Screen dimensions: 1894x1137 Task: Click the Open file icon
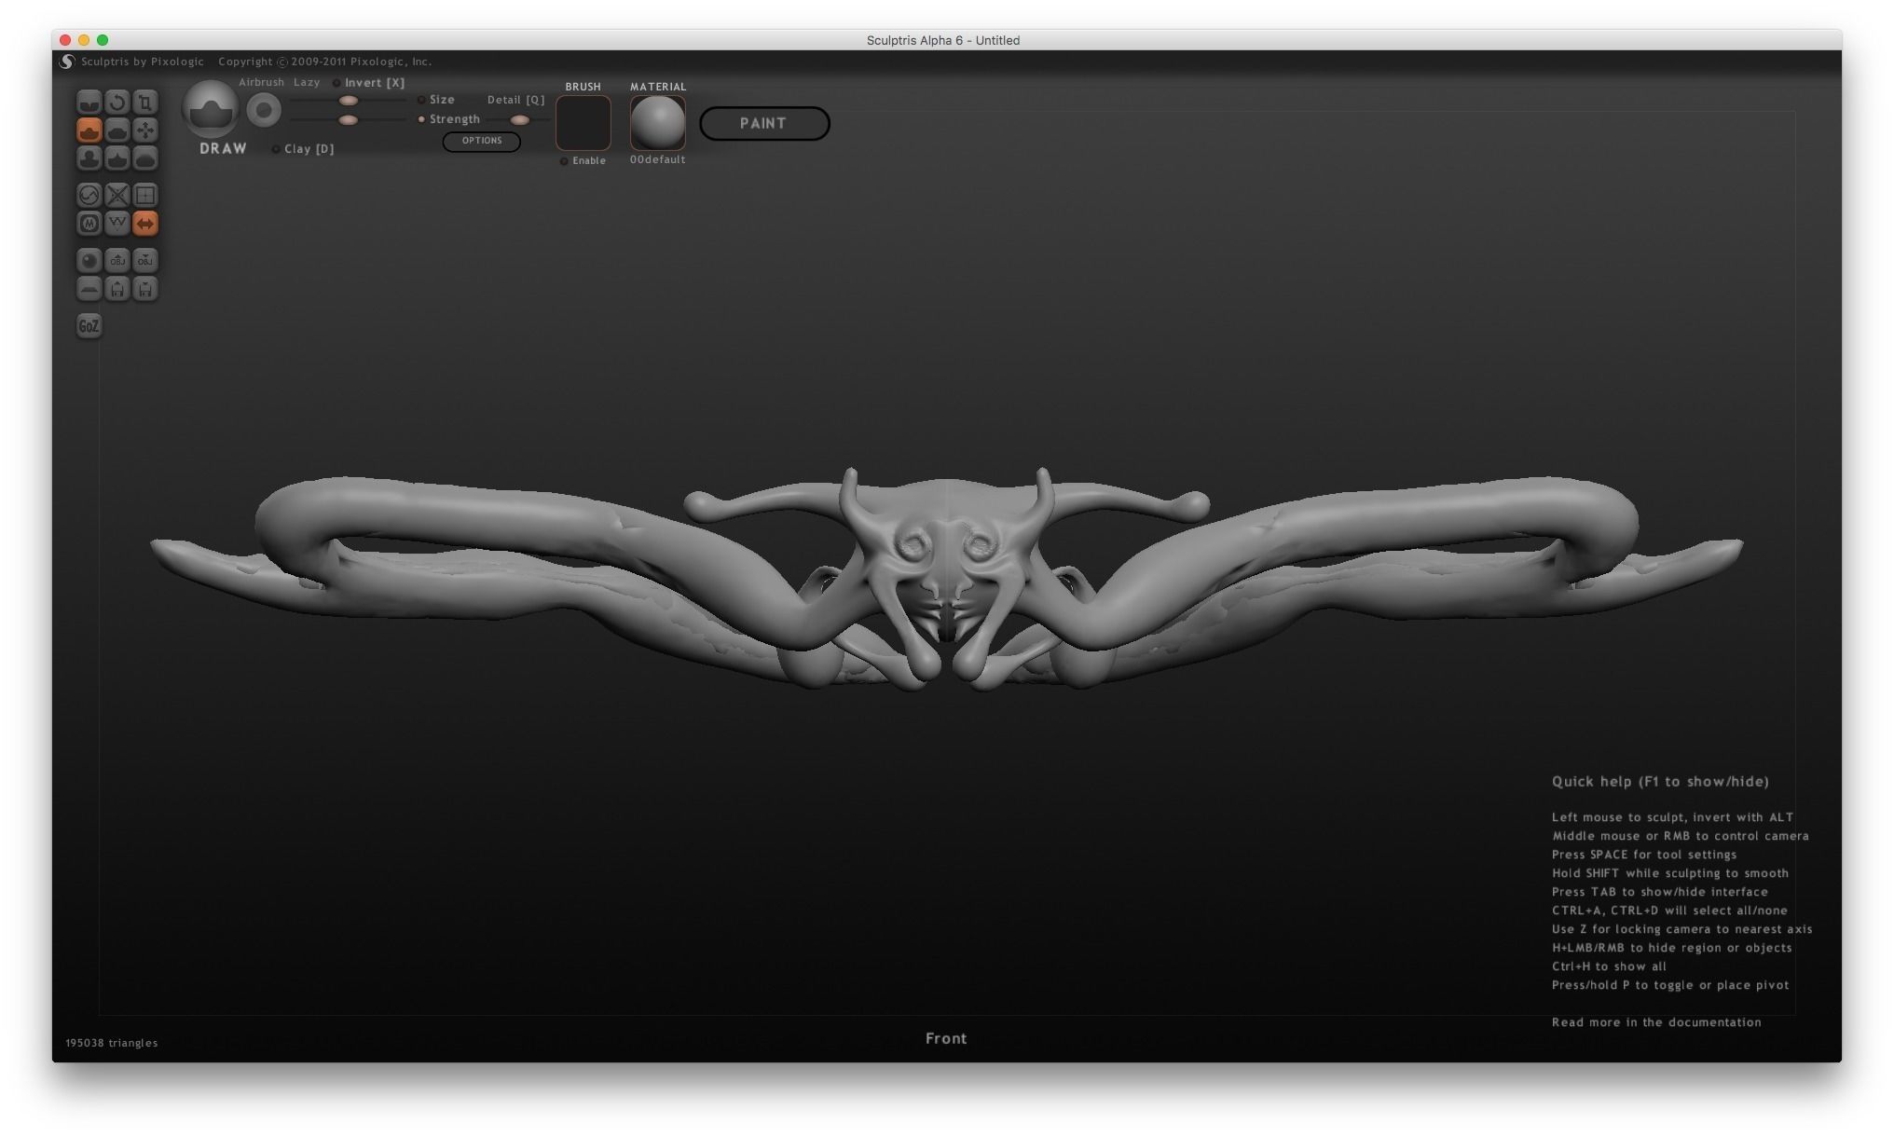coord(117,289)
